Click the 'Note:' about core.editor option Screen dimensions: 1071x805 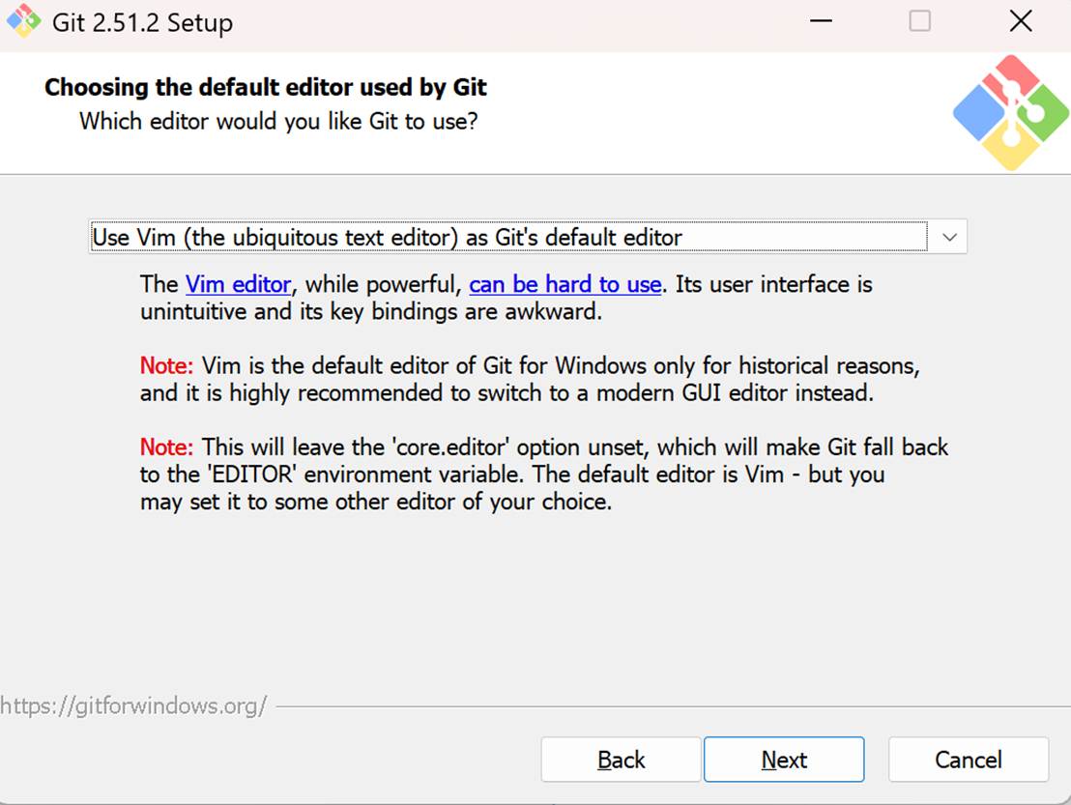(166, 447)
